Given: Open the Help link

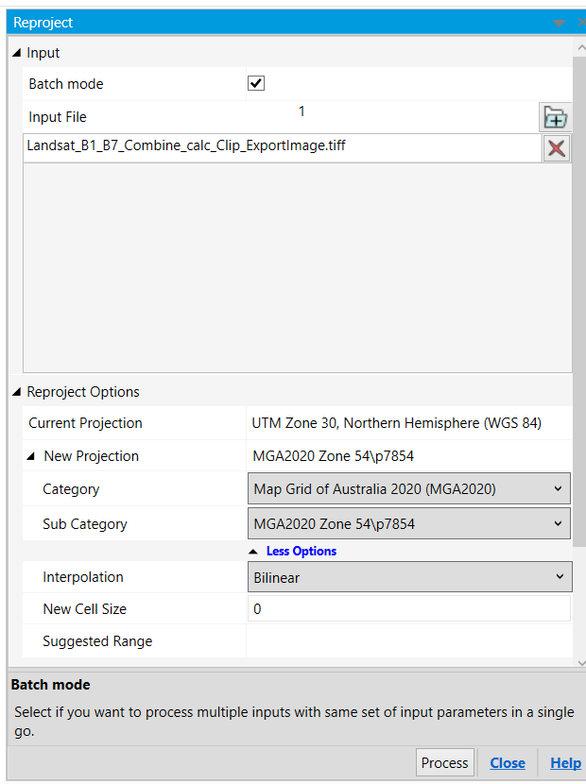Looking at the screenshot, I should [x=565, y=762].
